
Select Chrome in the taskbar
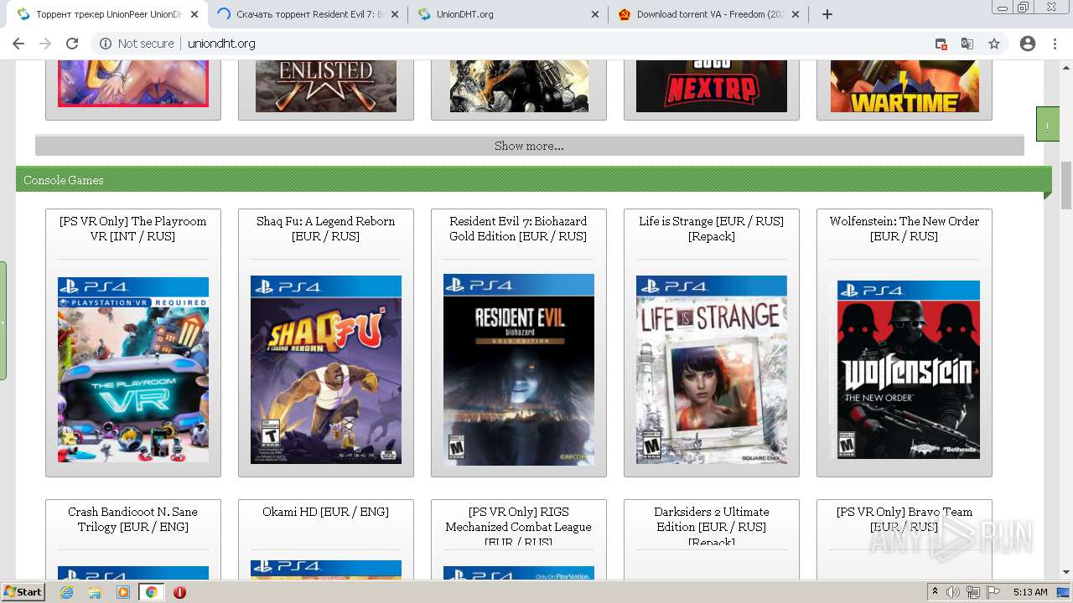click(x=151, y=592)
